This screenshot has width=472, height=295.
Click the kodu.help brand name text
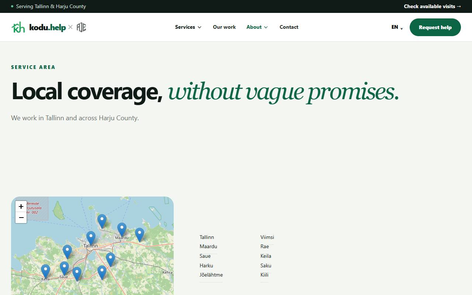pos(48,27)
